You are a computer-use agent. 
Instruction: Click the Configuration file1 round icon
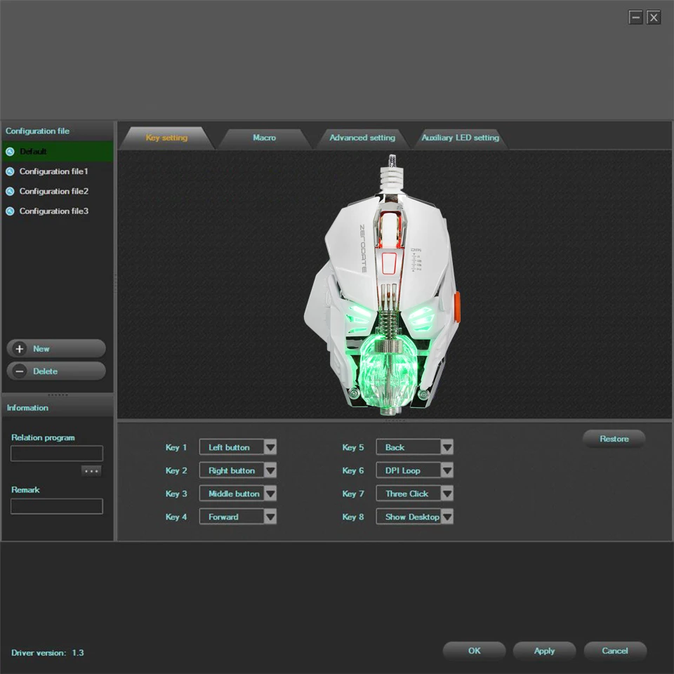click(10, 171)
